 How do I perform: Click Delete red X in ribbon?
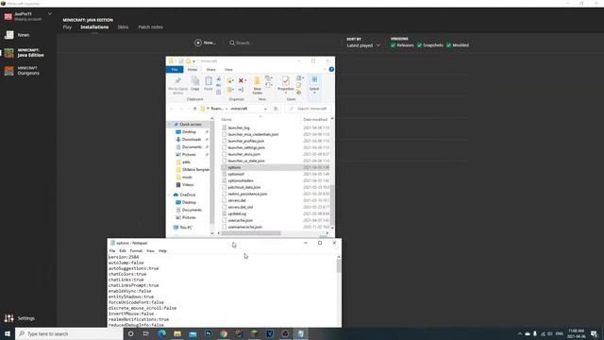[x=242, y=80]
